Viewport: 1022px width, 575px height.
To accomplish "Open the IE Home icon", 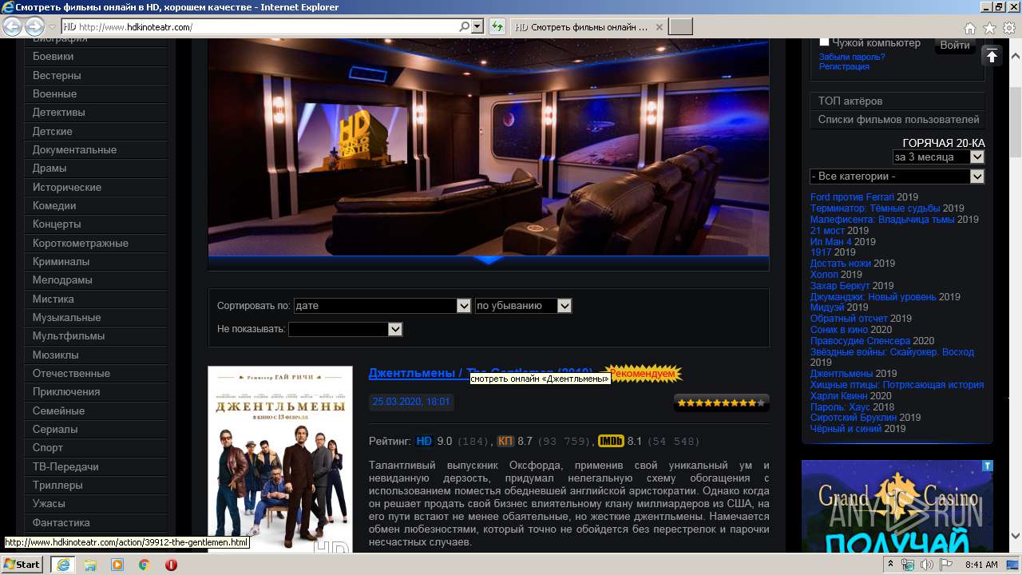I will click(970, 28).
